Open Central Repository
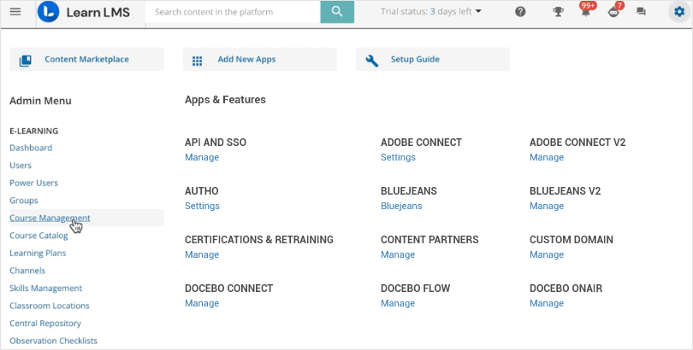693x350 pixels. (45, 324)
